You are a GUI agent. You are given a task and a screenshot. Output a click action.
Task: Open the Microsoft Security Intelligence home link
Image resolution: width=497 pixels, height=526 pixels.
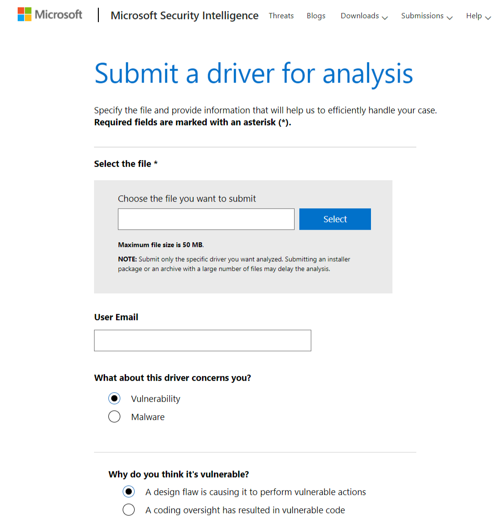(184, 16)
